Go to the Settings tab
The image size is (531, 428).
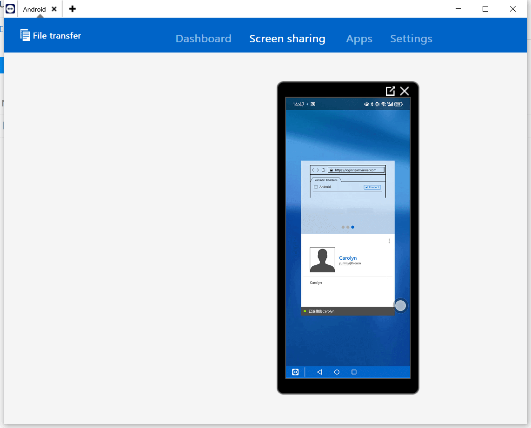(x=411, y=39)
